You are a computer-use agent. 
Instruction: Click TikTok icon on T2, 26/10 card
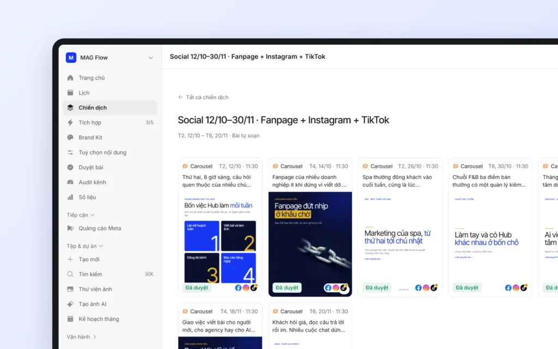tap(434, 288)
